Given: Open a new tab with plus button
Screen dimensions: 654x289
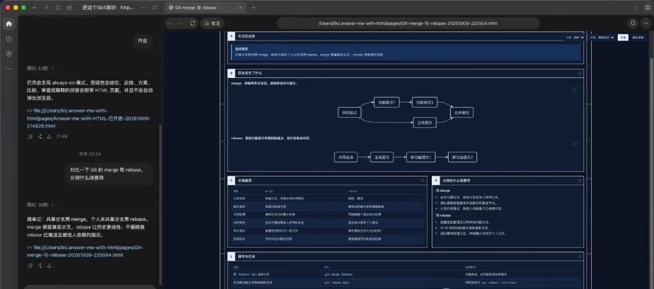Looking at the screenshot, I should (254, 7).
